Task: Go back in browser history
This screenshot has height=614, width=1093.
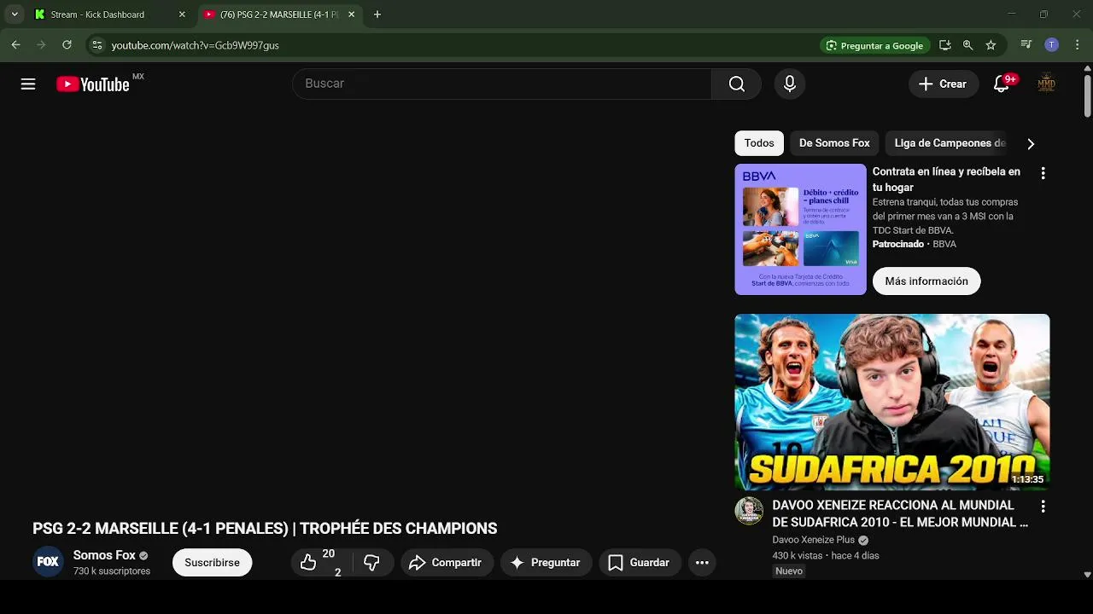Action: (15, 45)
